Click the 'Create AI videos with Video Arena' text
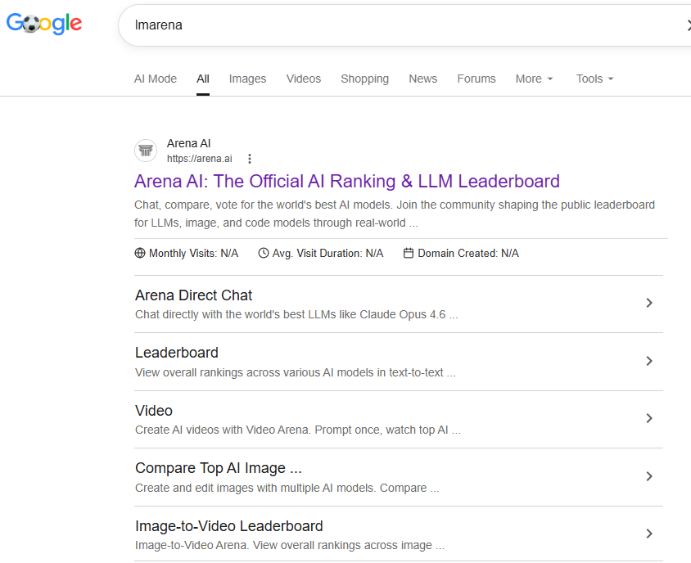 (x=297, y=430)
